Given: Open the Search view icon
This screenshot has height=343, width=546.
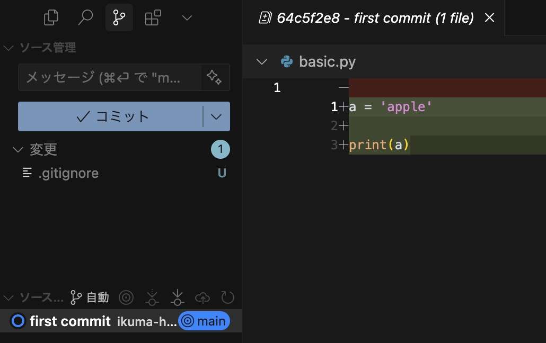Looking at the screenshot, I should tap(85, 17).
